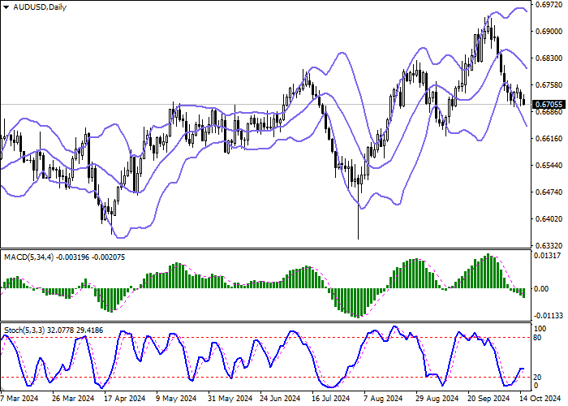Open the AUDUSD chart dropdown arrow
Screen dimensions: 568x406
(x=6, y=7)
